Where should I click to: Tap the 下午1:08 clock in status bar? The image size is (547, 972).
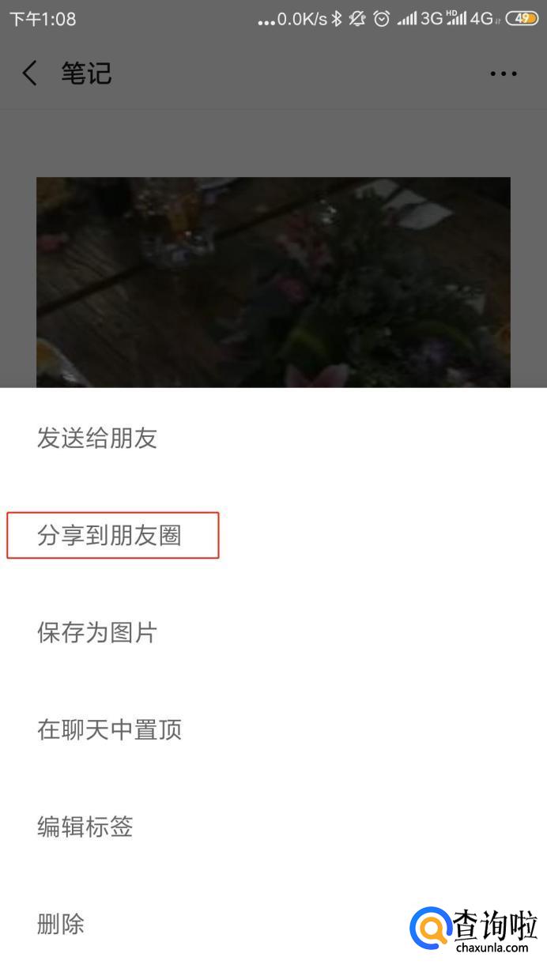[x=43, y=19]
